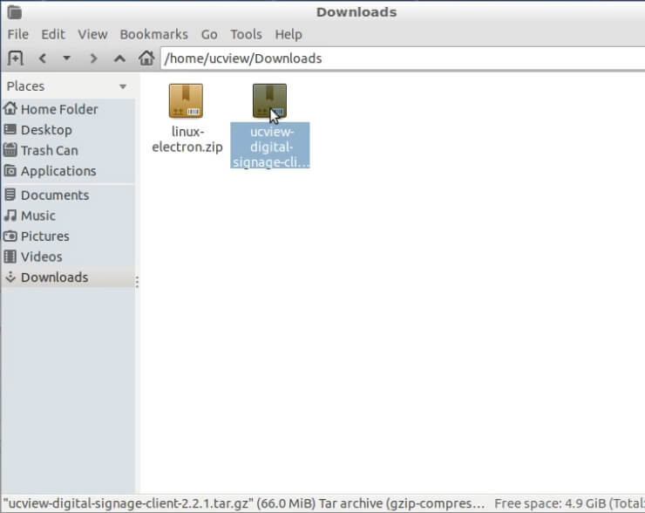Click the Home Folder house icon in sidebar
Image resolution: width=645 pixels, height=513 pixels.
point(10,108)
